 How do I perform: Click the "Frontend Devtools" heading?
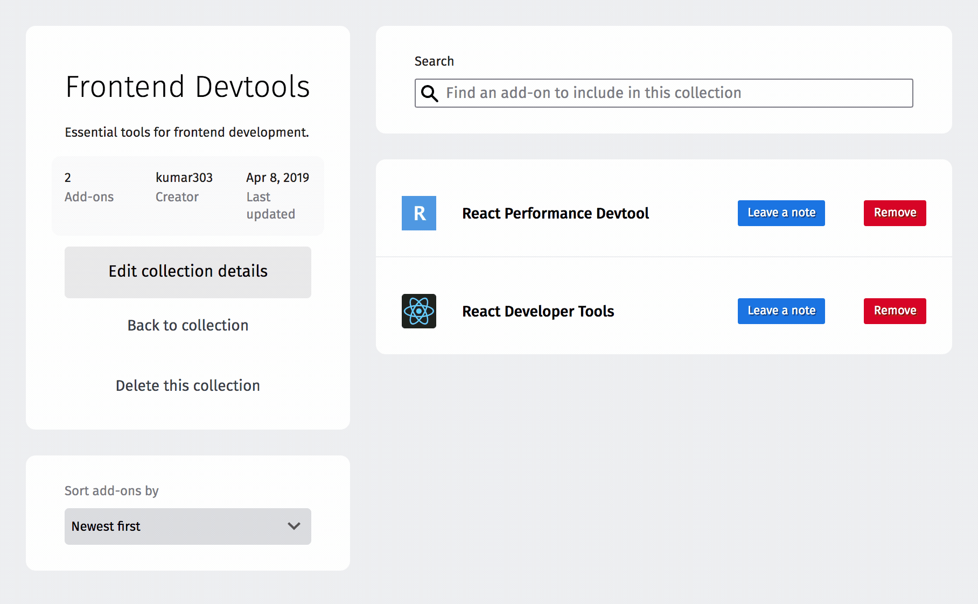187,87
